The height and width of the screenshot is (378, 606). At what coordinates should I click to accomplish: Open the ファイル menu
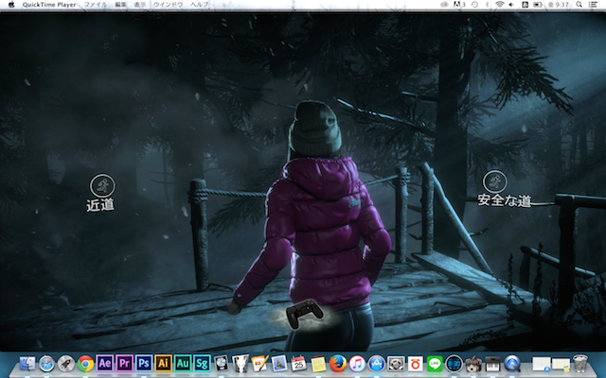coord(96,5)
